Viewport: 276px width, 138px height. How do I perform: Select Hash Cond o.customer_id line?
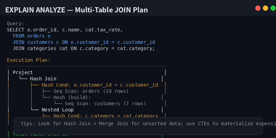(100, 85)
